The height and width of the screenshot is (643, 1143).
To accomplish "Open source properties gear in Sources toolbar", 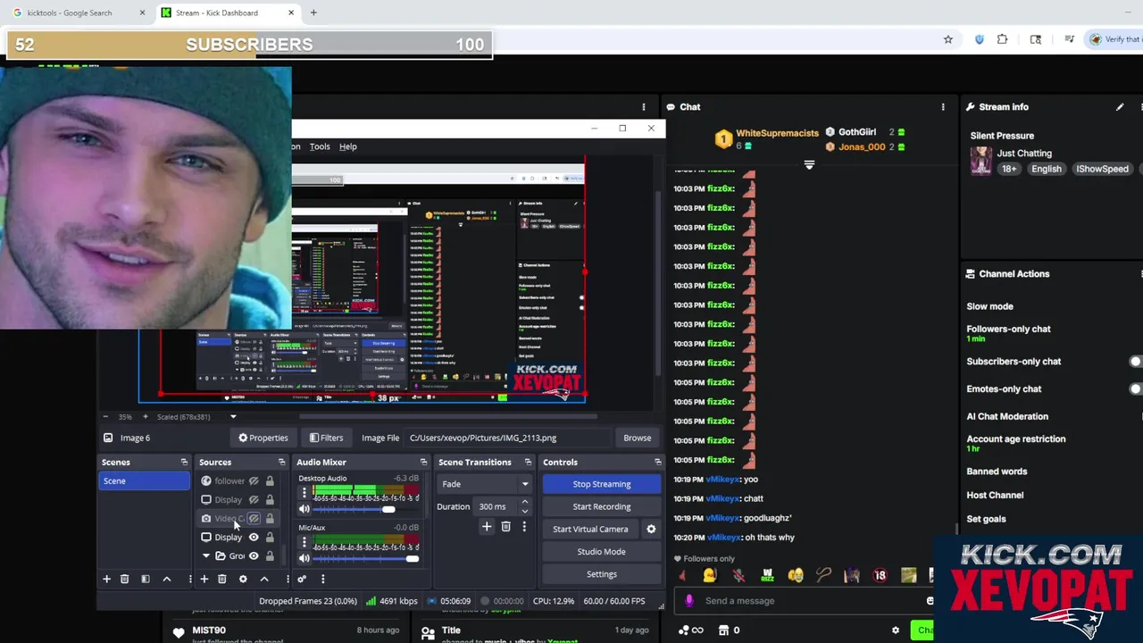I will (x=243, y=579).
